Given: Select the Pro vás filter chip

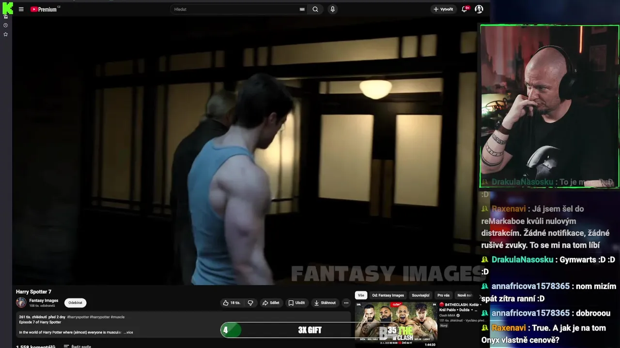Looking at the screenshot, I should pos(443,295).
